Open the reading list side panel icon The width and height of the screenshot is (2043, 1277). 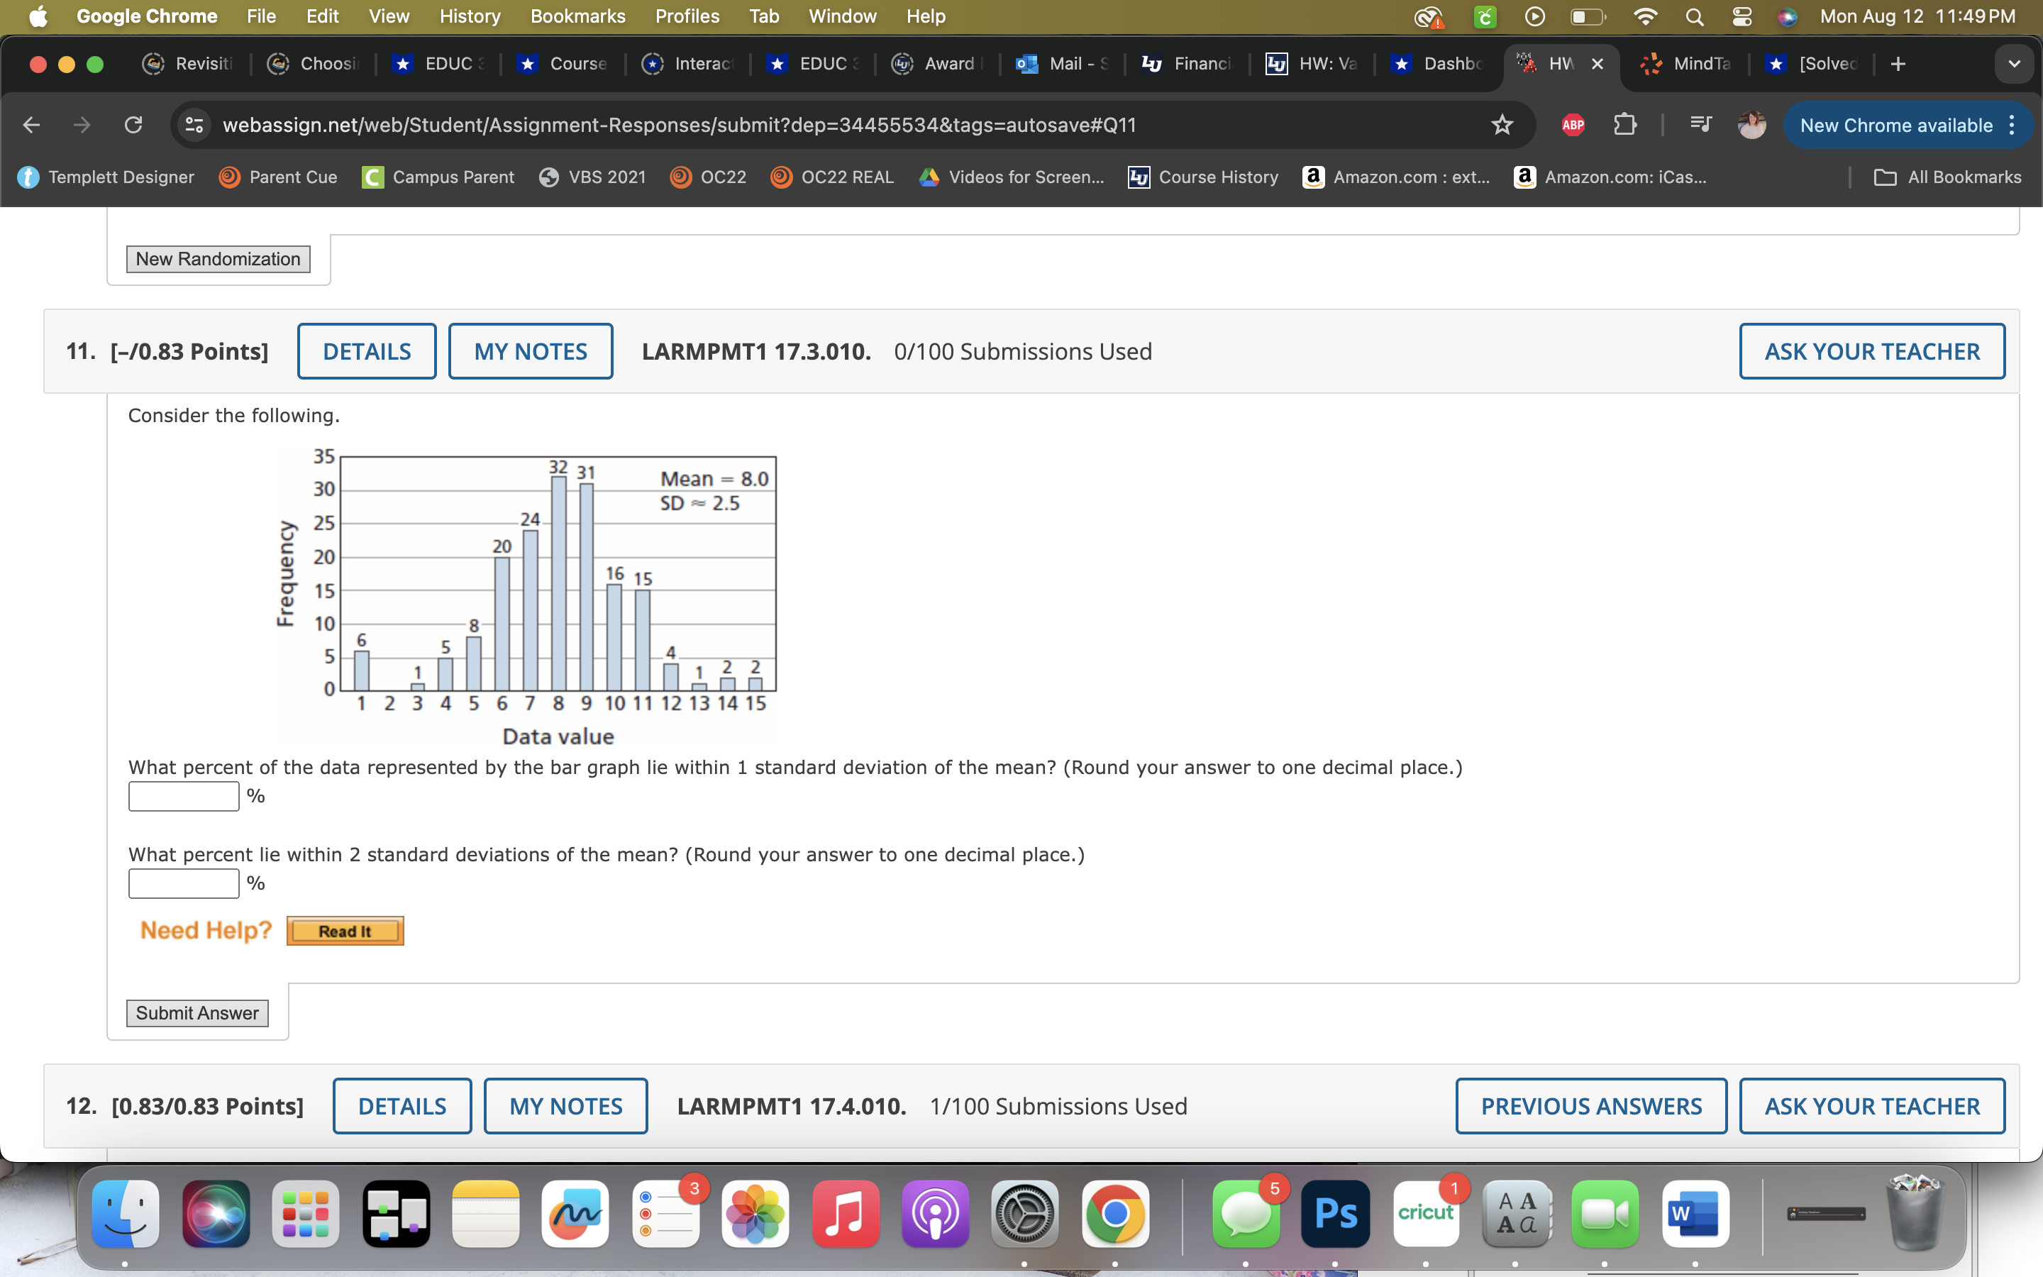click(x=1700, y=125)
